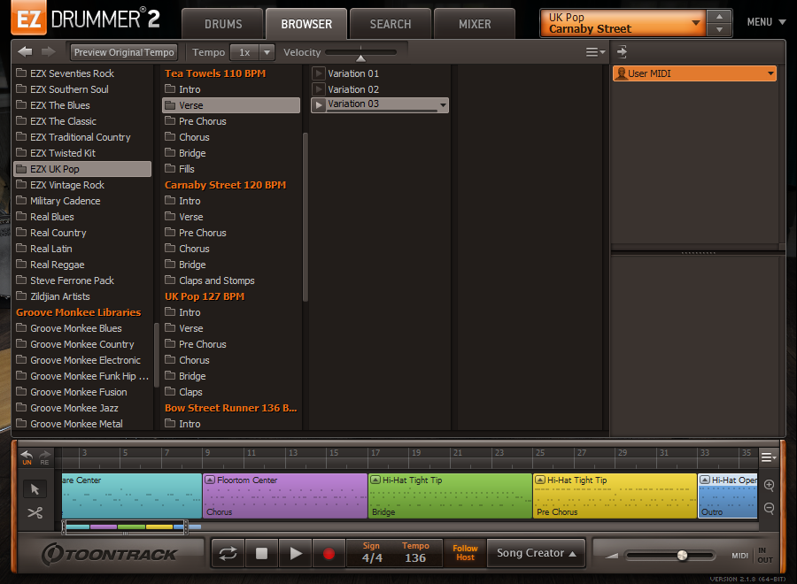The image size is (797, 584).
Task: Open the browser list options menu icon
Action: click(595, 52)
